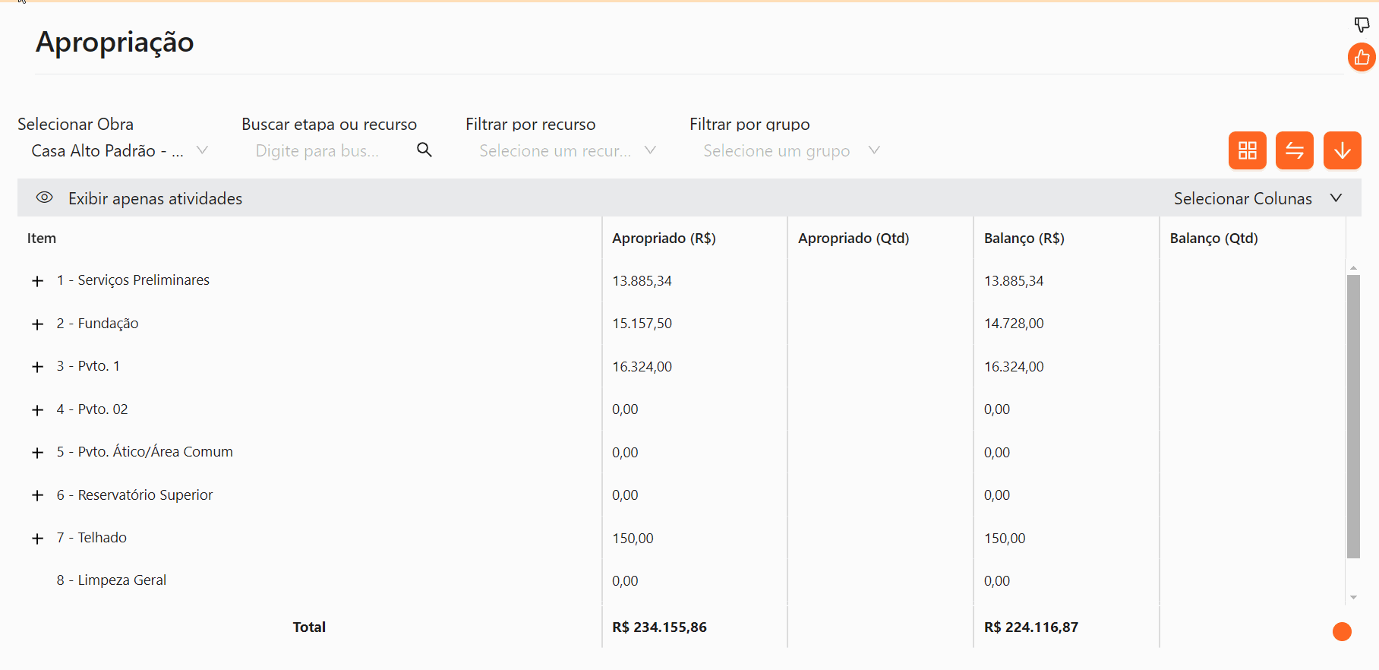1379x670 pixels.
Task: Toggle Exibir apenas atividades eye icon
Action: point(45,198)
